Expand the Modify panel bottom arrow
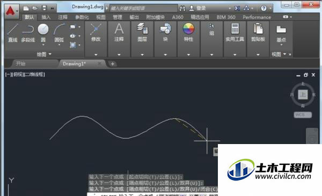The width and height of the screenshot is (322, 196). (96, 55)
